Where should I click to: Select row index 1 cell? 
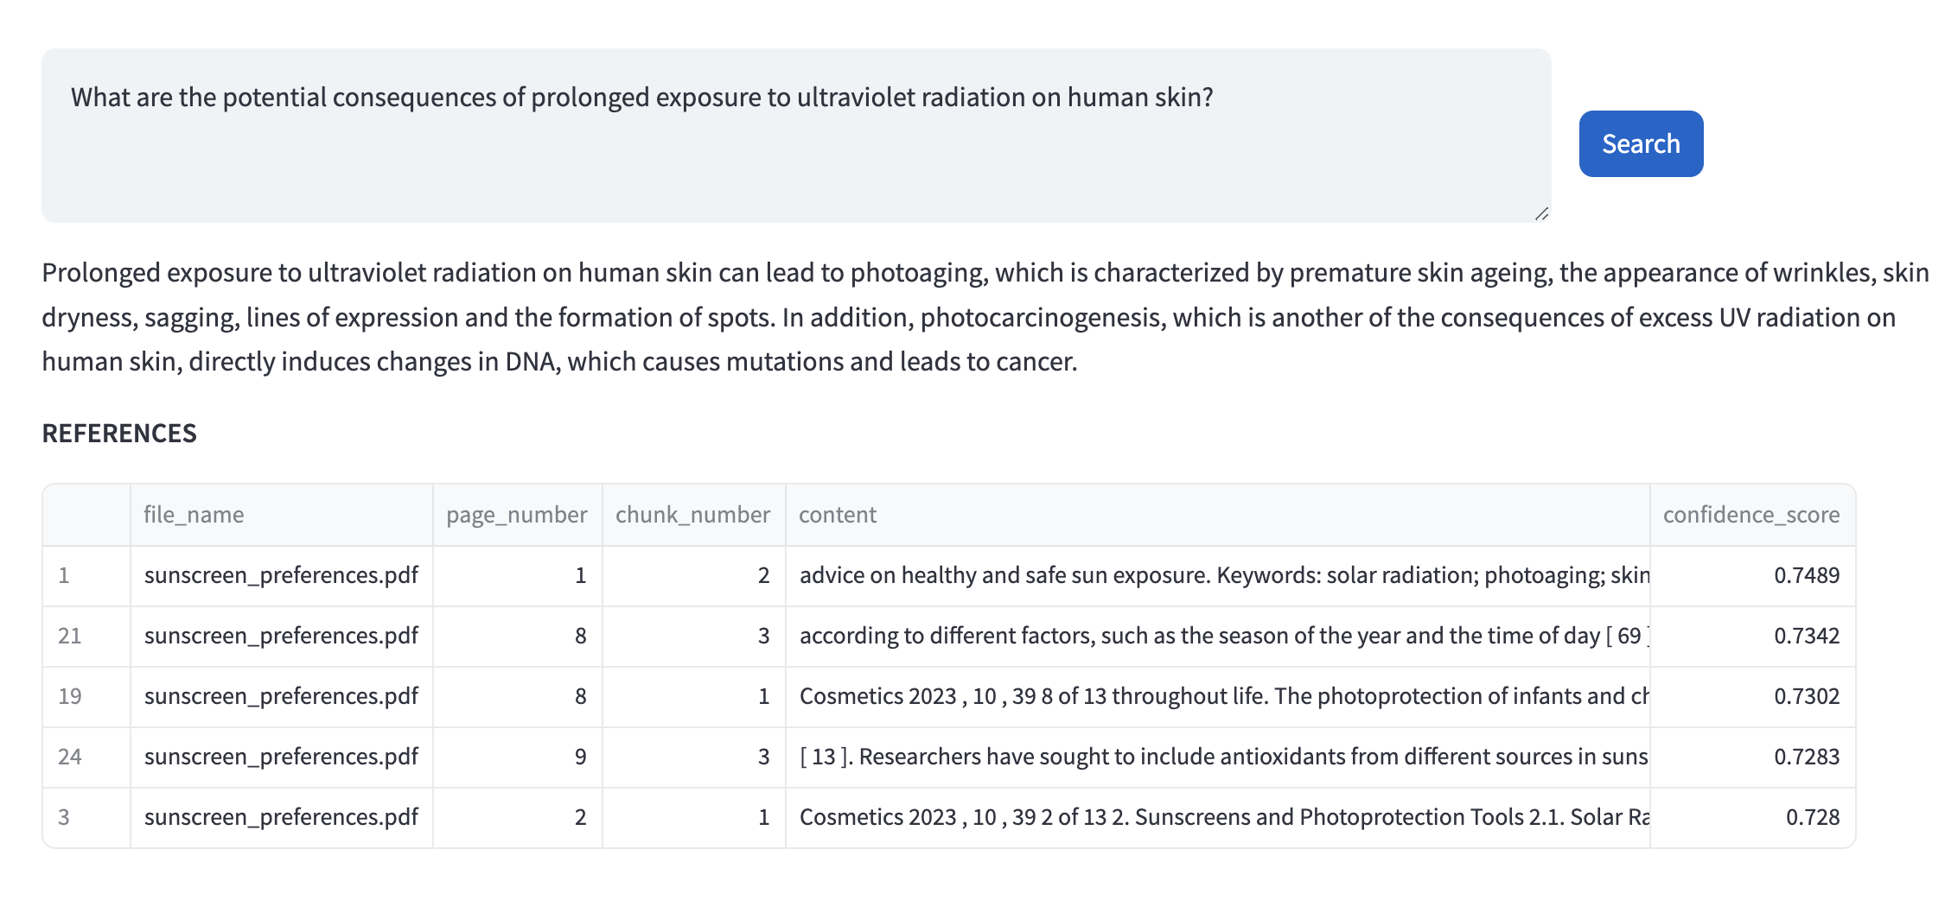(86, 576)
